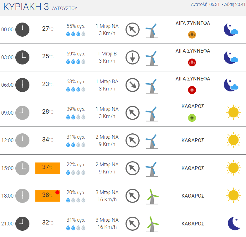The height and width of the screenshot is (237, 246).
Task: Click the ΛΙΓΑ ΣΥΝΝΕΦΑ label at 03:00
Action: (x=193, y=51)
